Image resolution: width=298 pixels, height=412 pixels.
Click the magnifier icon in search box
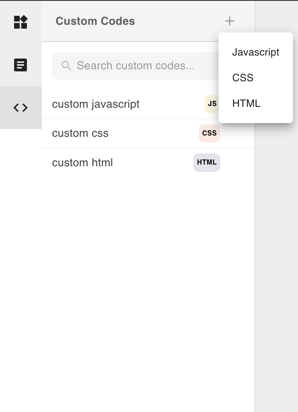pos(66,65)
